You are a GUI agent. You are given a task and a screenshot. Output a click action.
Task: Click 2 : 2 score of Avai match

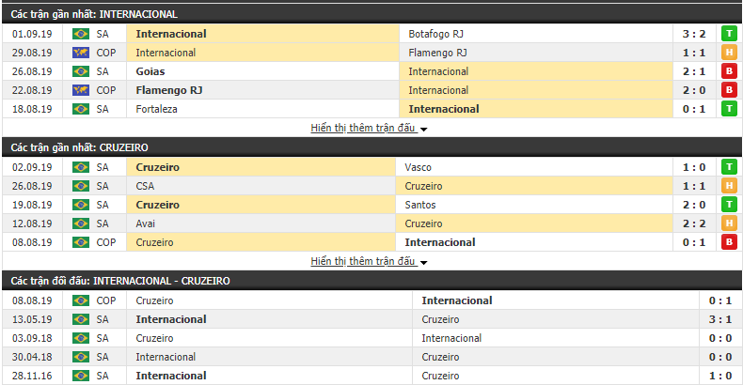point(694,223)
